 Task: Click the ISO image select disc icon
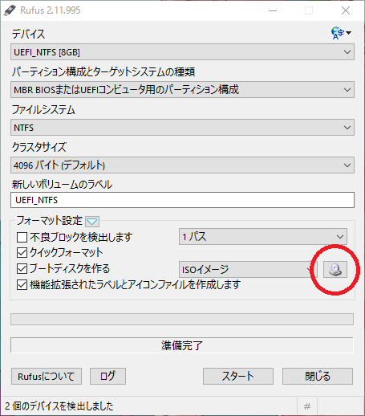(335, 269)
